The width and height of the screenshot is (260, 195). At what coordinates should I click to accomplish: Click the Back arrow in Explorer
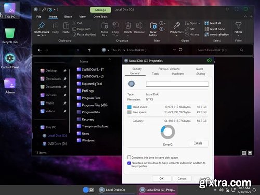40,50
